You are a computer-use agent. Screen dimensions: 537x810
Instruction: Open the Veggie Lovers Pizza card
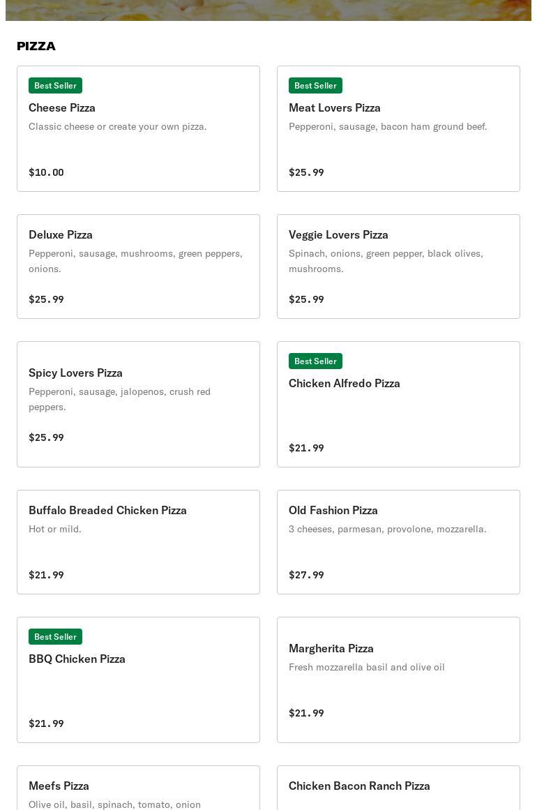398,267
